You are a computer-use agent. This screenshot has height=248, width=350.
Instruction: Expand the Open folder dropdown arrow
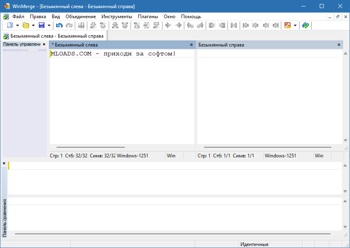point(33,25)
